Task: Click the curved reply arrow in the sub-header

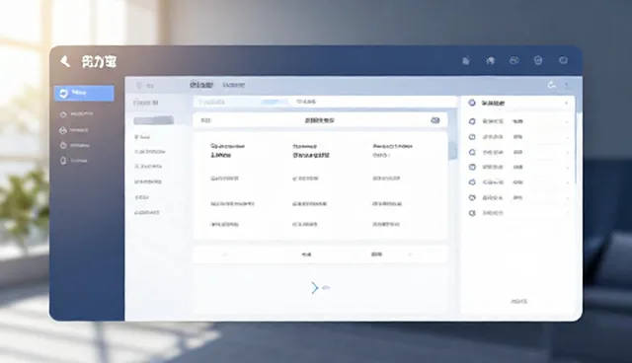Action: tap(552, 85)
